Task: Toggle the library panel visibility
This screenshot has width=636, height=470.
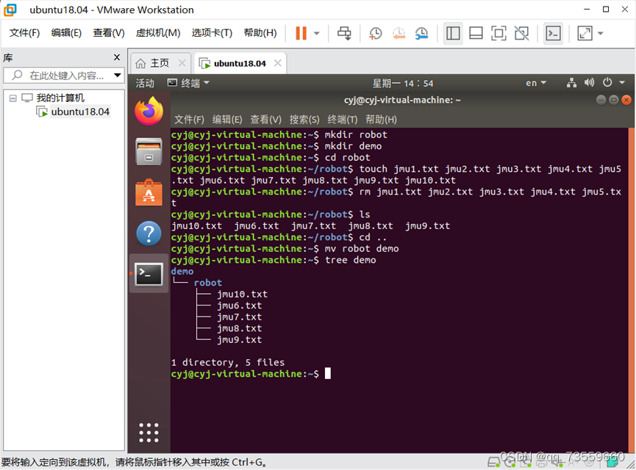Action: 453,32
